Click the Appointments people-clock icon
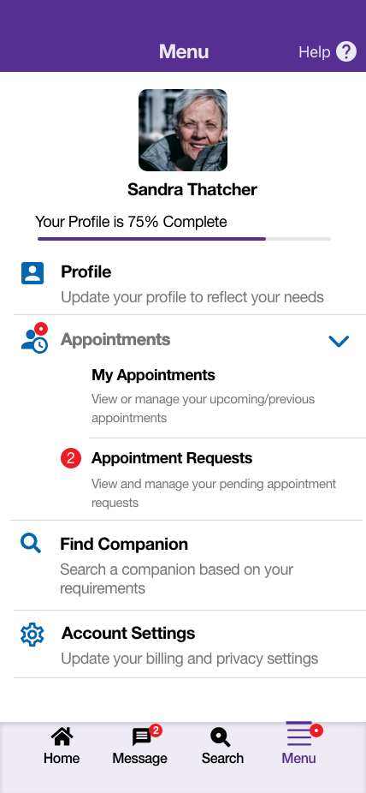This screenshot has height=793, width=366. click(x=34, y=337)
